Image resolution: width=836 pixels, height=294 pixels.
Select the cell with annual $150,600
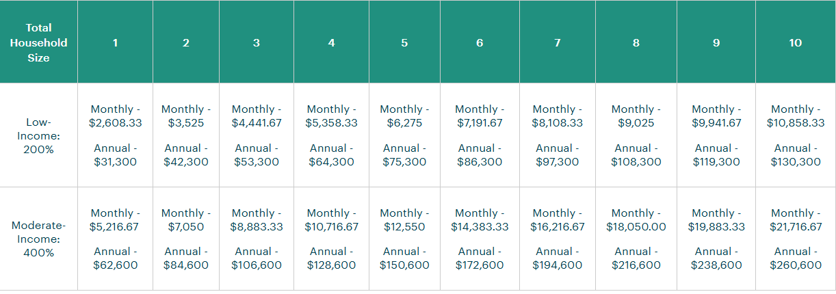(404, 239)
